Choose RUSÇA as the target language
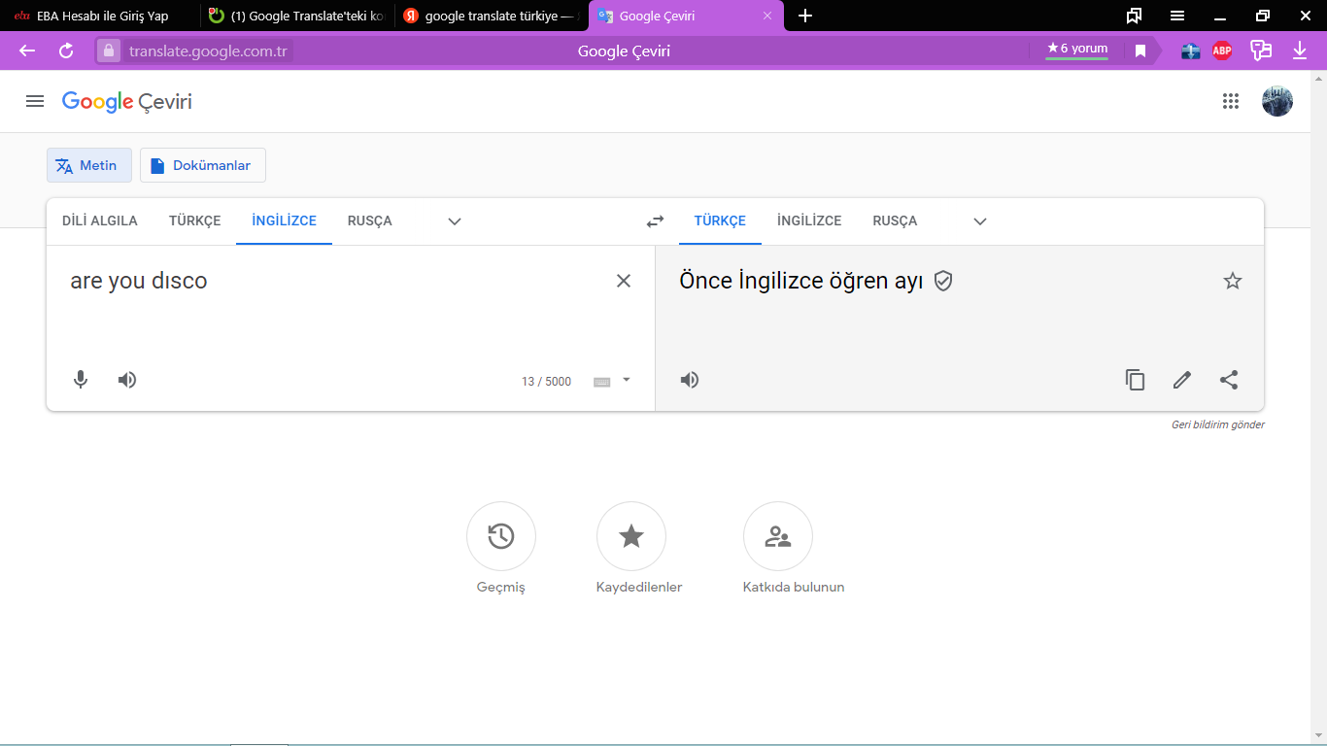Screen dimensions: 1327x746 point(895,220)
